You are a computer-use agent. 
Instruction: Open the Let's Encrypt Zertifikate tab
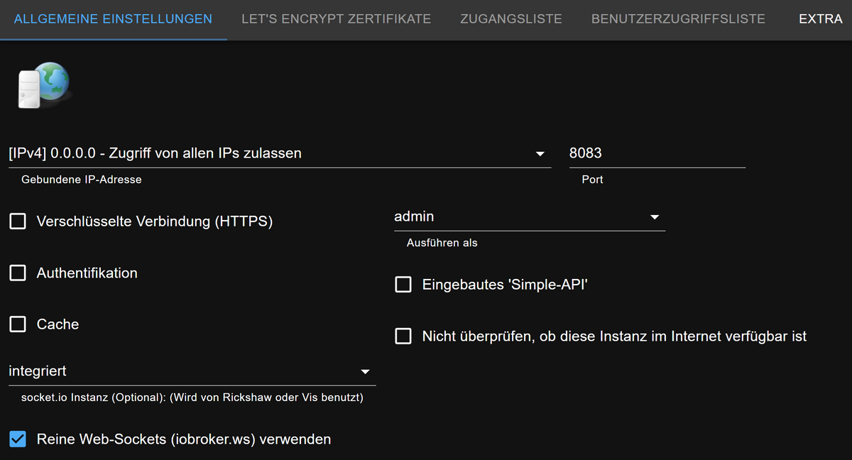(x=336, y=19)
